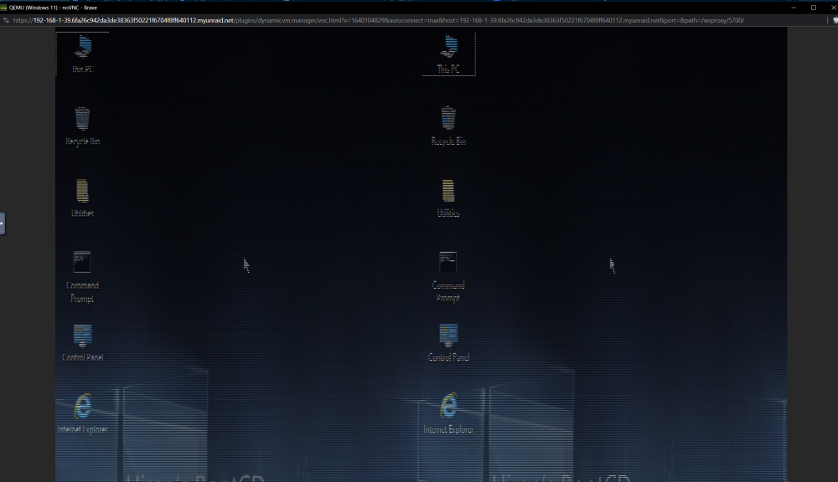This screenshot has width=838, height=482.
Task: Open the Brave Shields icon
Action: [835, 20]
